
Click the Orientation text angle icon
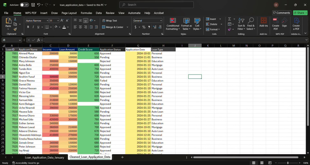click(x=91, y=21)
